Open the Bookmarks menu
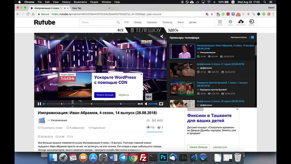 coord(80,2)
